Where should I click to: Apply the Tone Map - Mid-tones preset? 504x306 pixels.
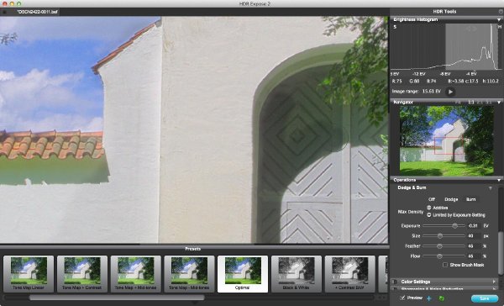(x=189, y=274)
